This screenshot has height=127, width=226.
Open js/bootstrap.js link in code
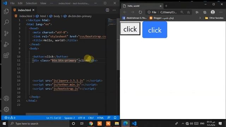[x=66, y=89]
